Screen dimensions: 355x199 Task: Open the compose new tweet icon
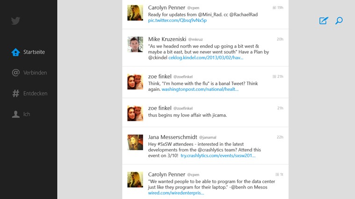(x=324, y=21)
